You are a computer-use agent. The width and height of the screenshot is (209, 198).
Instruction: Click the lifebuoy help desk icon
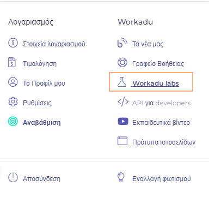[x=122, y=62]
